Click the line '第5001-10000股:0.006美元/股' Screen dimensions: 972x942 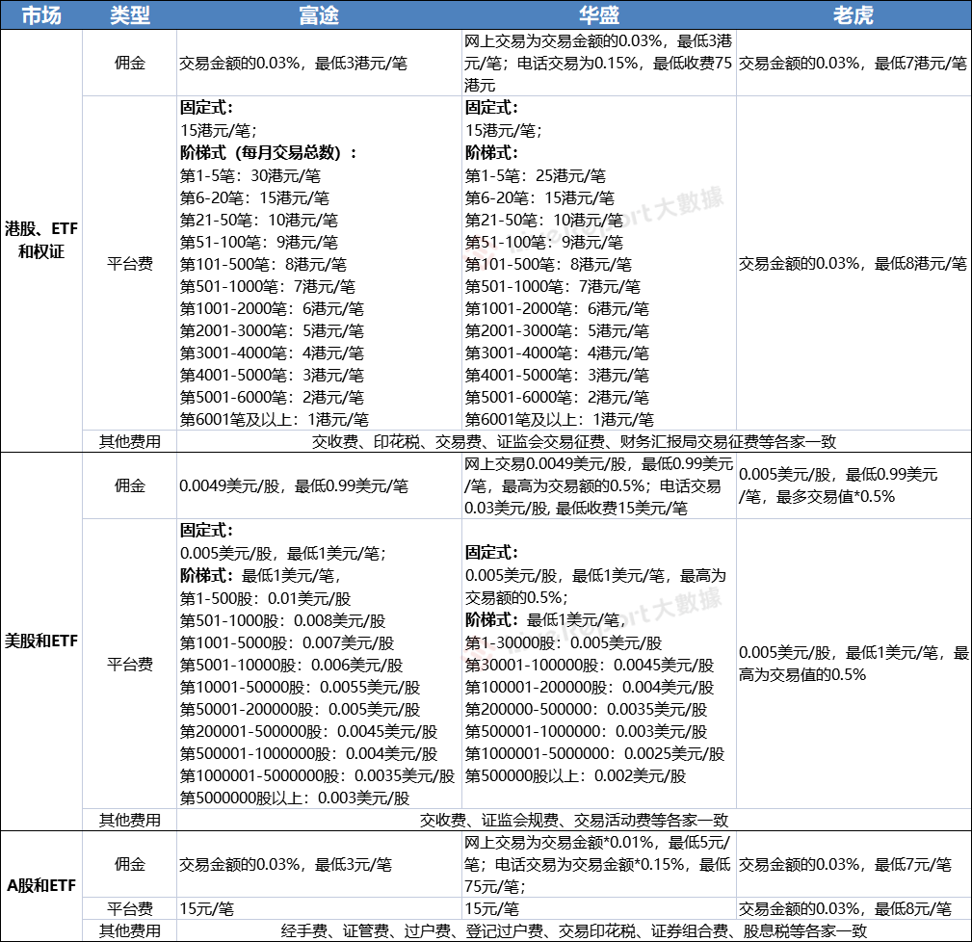291,665
